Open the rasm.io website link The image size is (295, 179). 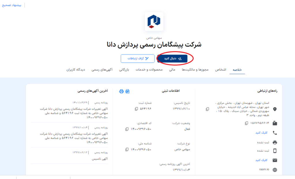click(x=264, y=170)
